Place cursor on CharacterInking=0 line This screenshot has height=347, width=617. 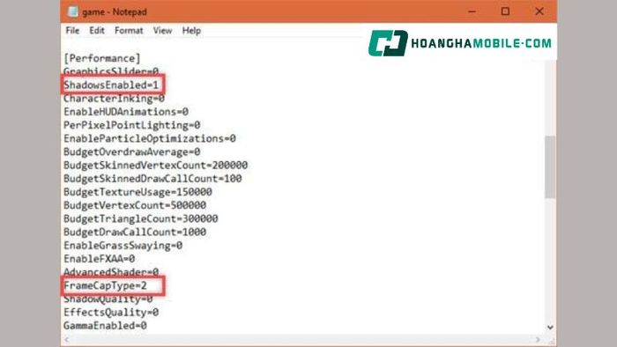coord(114,99)
